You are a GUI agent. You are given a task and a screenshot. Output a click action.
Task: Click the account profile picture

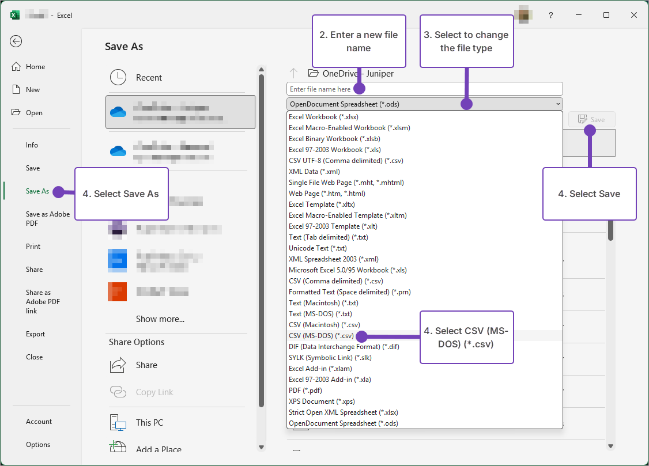pos(523,15)
